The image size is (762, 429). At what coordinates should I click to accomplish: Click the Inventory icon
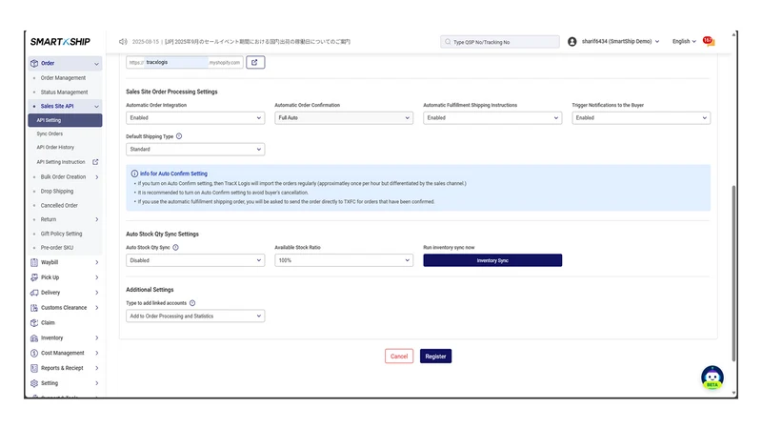(x=34, y=337)
